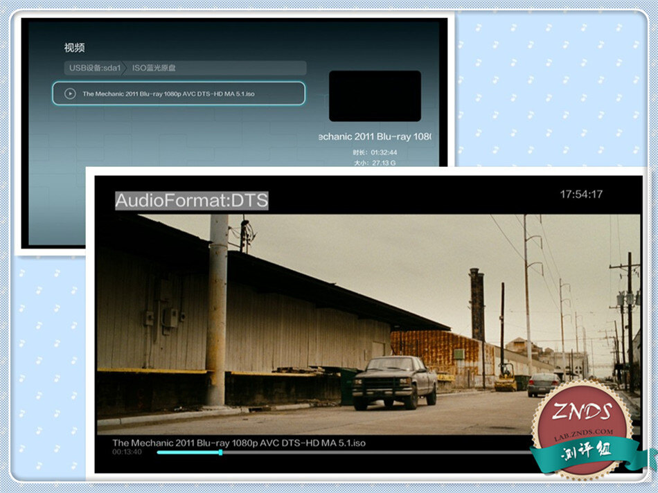
Task: Click the movie title above the seek bar
Action: point(239,442)
